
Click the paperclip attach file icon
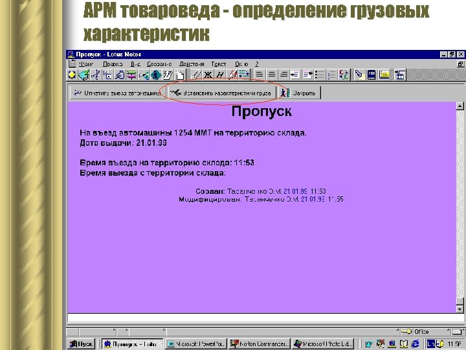[195, 75]
